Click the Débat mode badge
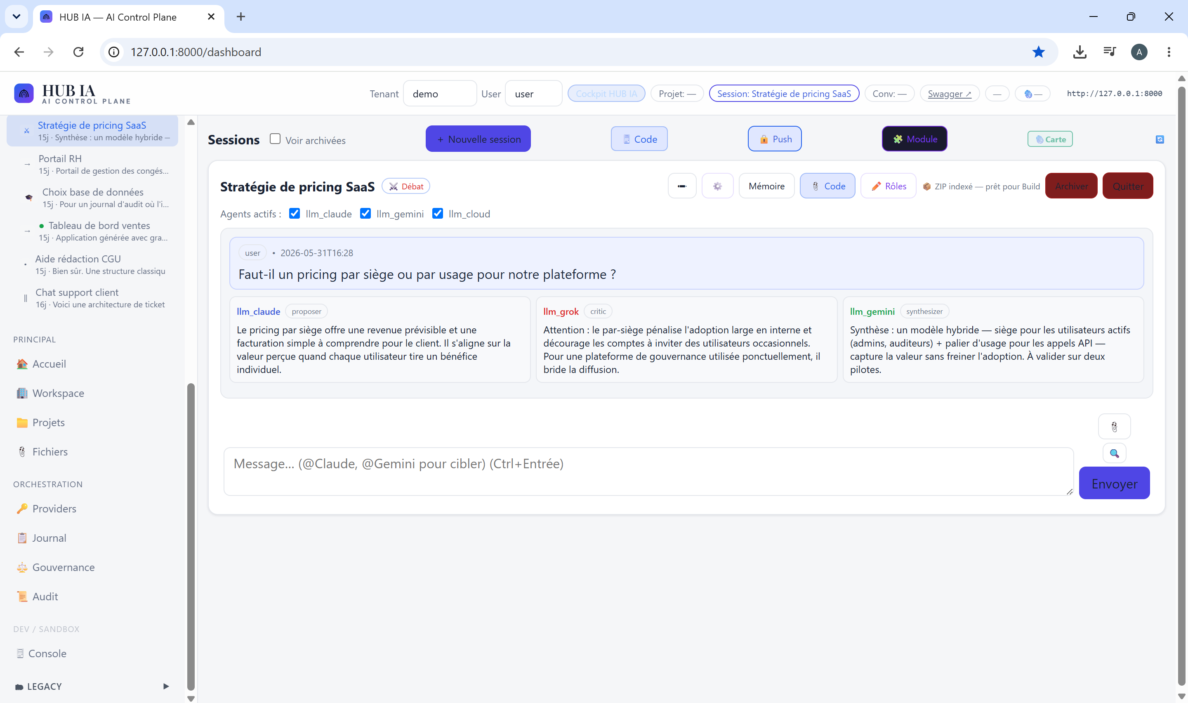This screenshot has width=1188, height=703. [x=406, y=186]
